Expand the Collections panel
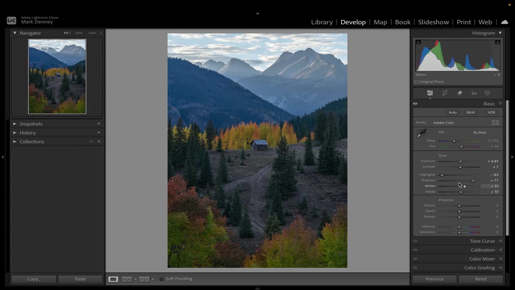This screenshot has height=290, width=515. click(15, 142)
